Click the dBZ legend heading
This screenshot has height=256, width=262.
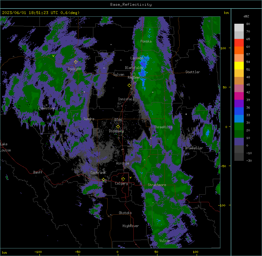(x=246, y=16)
